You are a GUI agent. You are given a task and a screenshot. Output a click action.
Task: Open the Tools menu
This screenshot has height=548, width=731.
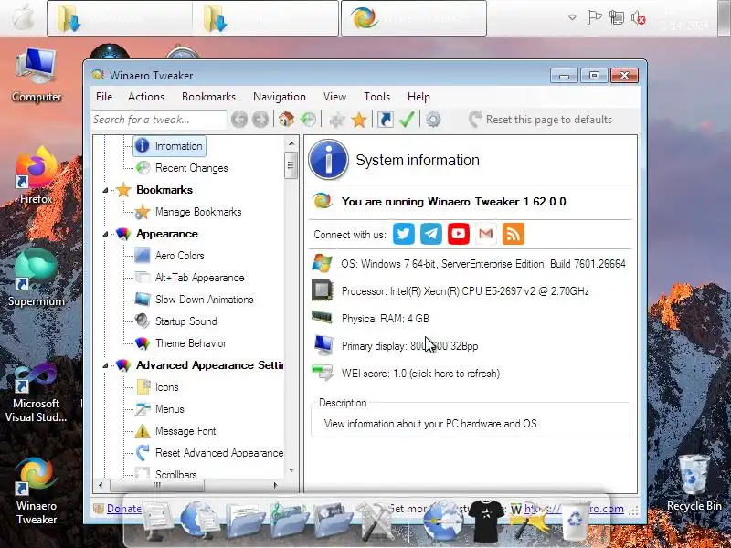click(x=376, y=97)
